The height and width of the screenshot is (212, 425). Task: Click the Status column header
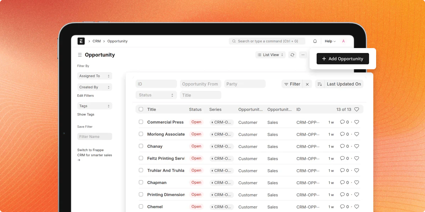[195, 110]
